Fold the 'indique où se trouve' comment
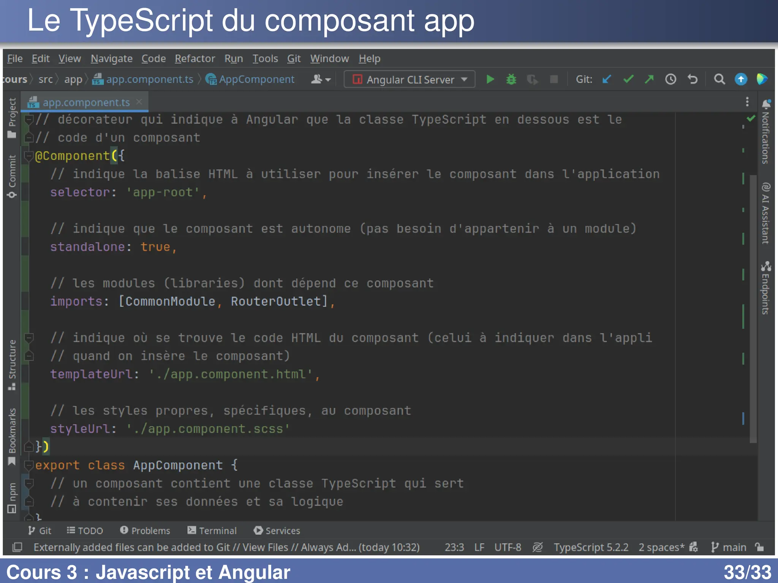 [28, 337]
